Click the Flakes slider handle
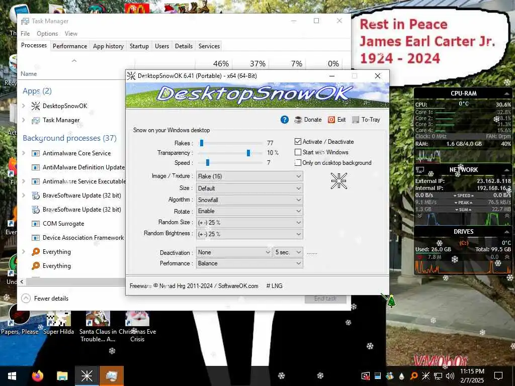The height and width of the screenshot is (386, 515). [x=202, y=143]
